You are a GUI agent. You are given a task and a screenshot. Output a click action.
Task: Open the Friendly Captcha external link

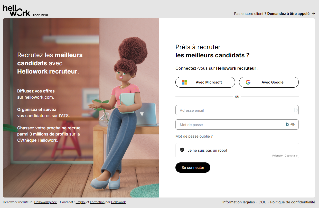click(285, 155)
